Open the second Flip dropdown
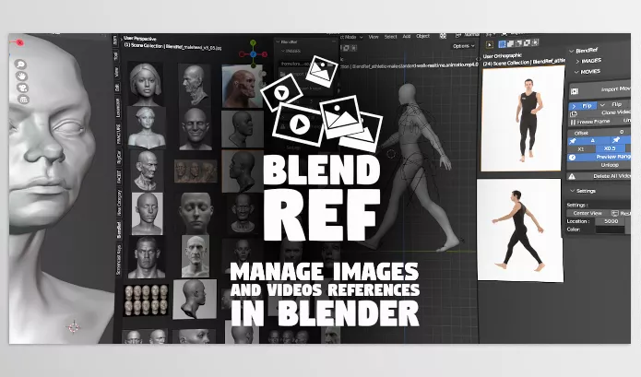 tap(614, 104)
